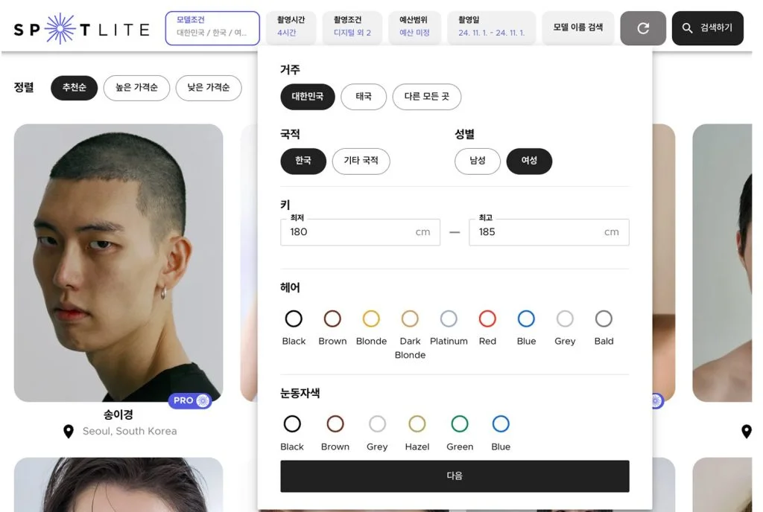This screenshot has height=512, width=763.
Task: Switch sorting to 높은 가격순
Action: [x=136, y=88]
